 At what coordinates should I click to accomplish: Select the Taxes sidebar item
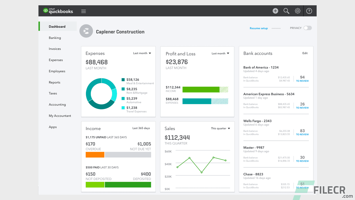(x=53, y=93)
